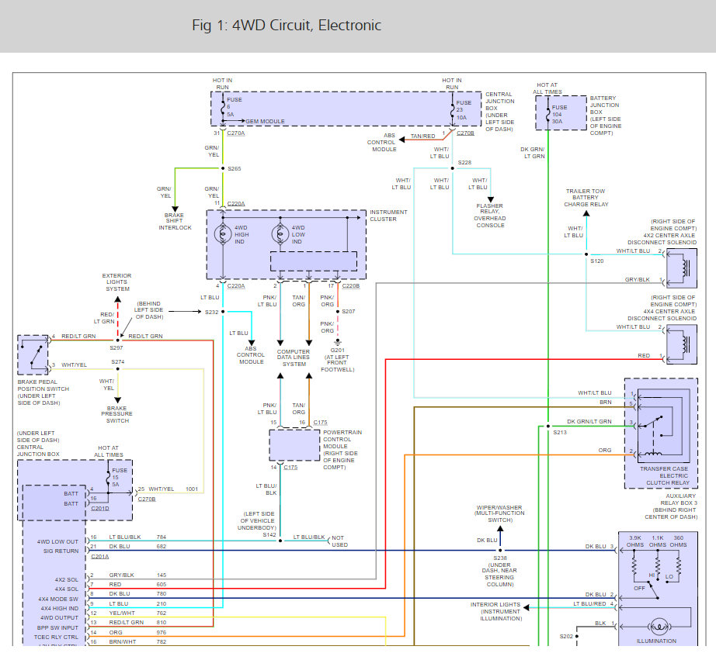Click the 'LO' switch position label
716x660 pixels.
coord(669,577)
